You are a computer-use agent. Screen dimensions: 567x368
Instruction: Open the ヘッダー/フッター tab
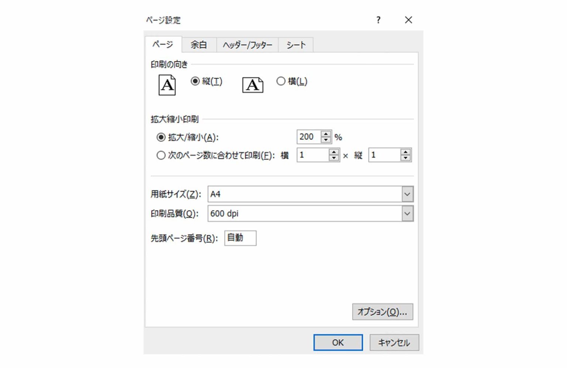click(247, 45)
